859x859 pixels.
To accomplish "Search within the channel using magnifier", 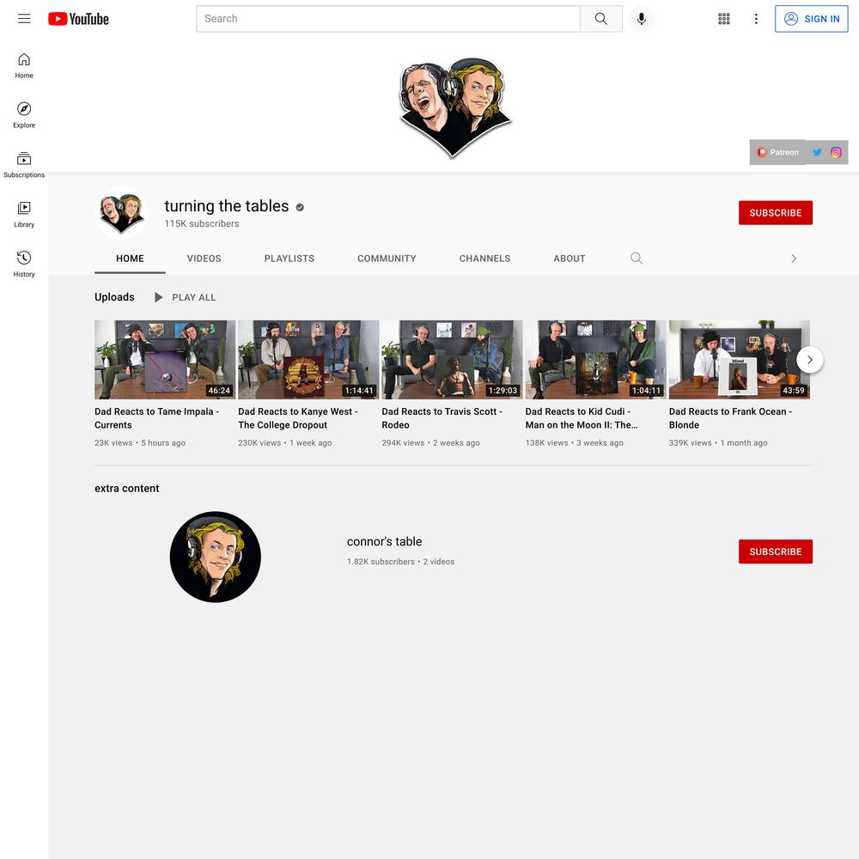I will point(636,258).
